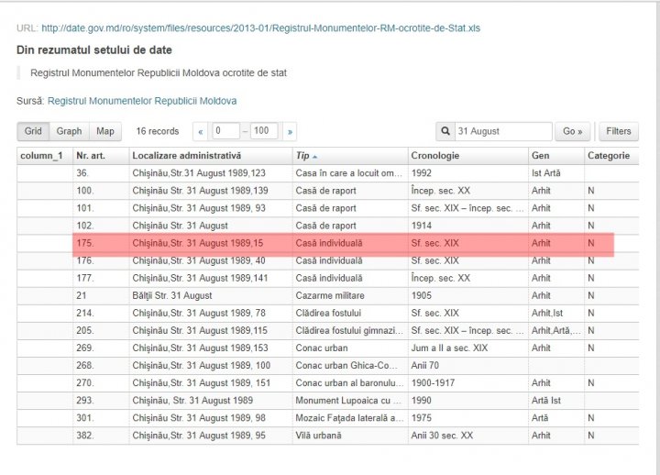Sort by the Cronologie column header
The width and height of the screenshot is (660, 475).
pos(435,156)
